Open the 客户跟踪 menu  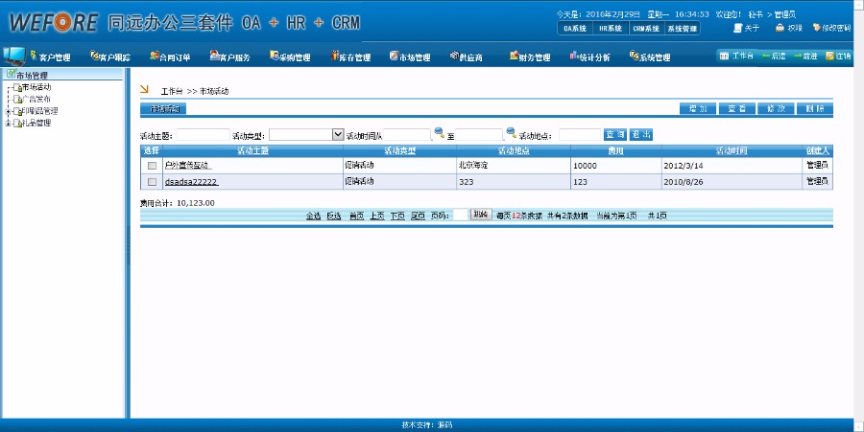click(110, 57)
